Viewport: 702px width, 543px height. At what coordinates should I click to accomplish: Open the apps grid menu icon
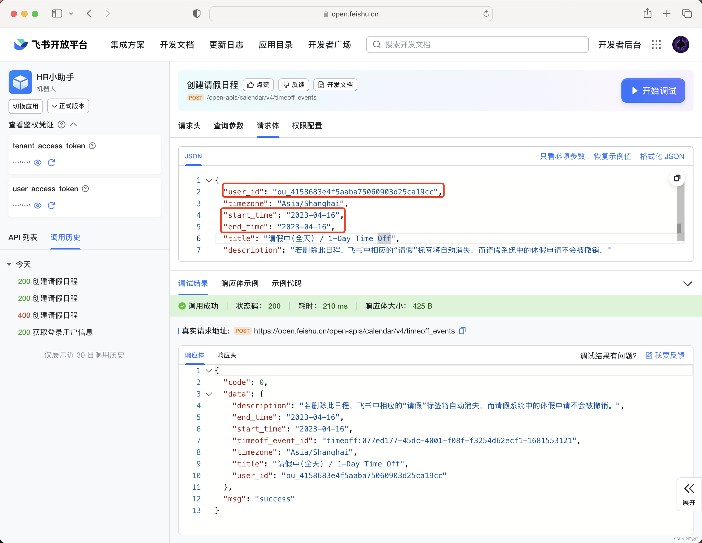[x=656, y=45]
